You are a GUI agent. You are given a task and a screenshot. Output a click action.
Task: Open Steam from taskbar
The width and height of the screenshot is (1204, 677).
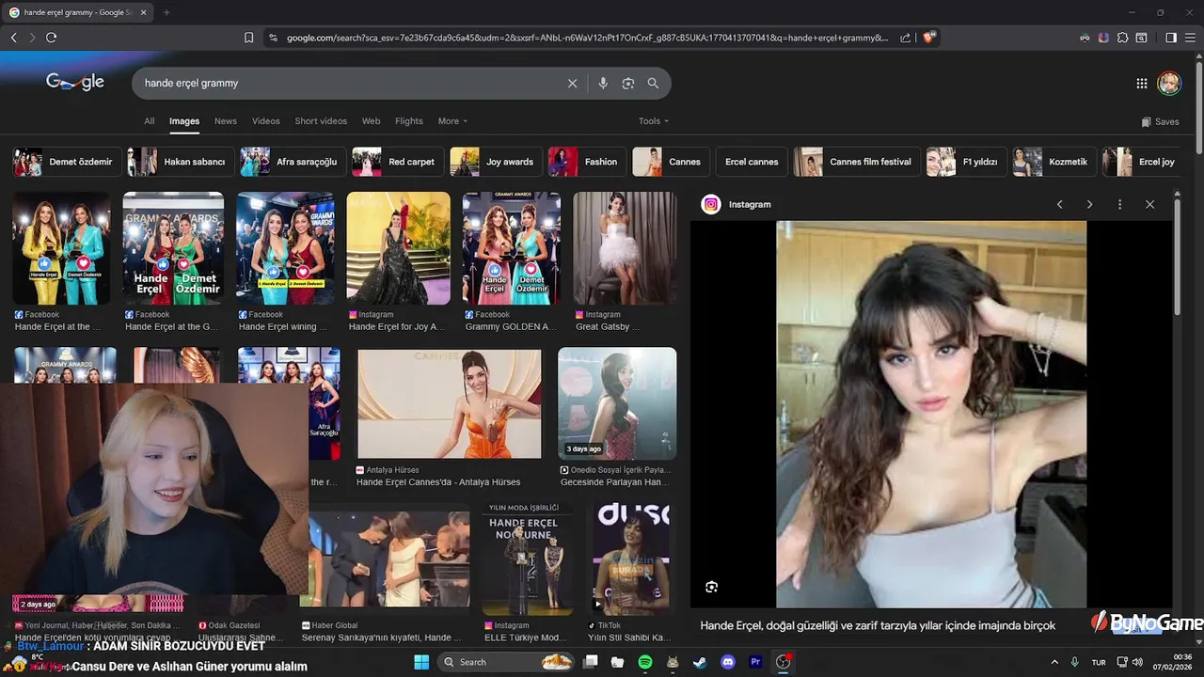700,662
